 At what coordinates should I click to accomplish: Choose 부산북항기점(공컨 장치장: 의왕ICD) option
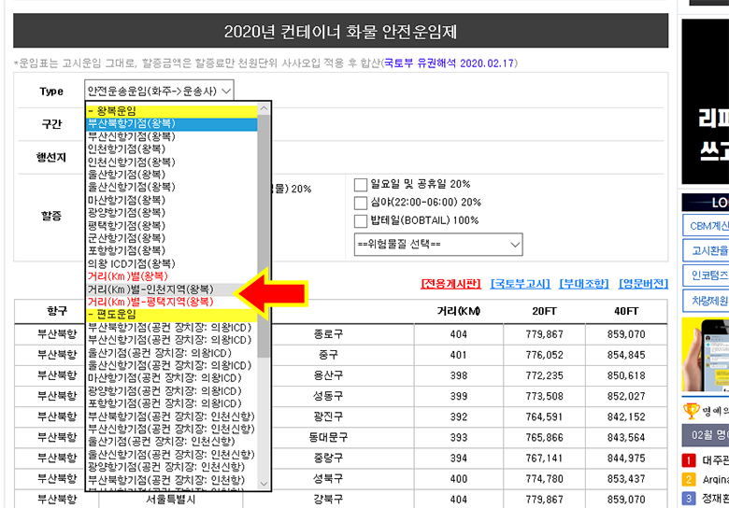coord(172,328)
